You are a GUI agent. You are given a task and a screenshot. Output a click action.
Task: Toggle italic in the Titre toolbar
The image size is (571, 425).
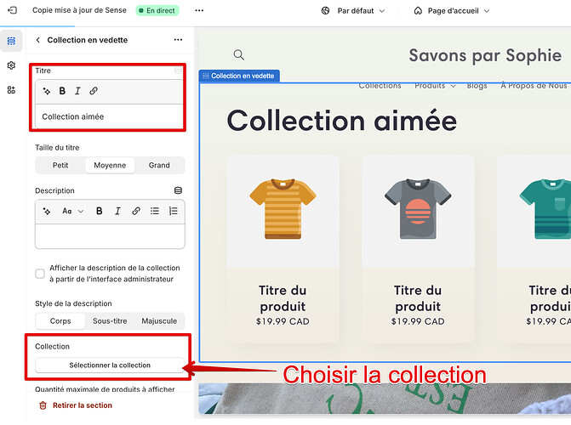(77, 91)
